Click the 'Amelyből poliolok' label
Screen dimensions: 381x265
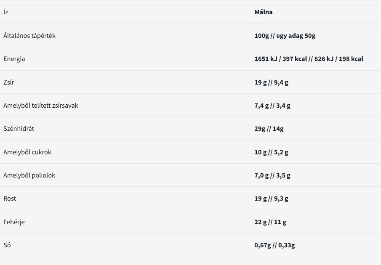tap(29, 175)
